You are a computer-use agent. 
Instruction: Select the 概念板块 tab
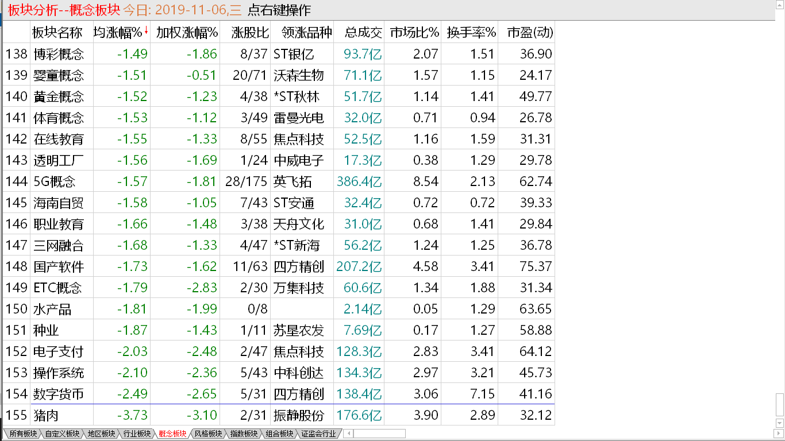click(172, 434)
